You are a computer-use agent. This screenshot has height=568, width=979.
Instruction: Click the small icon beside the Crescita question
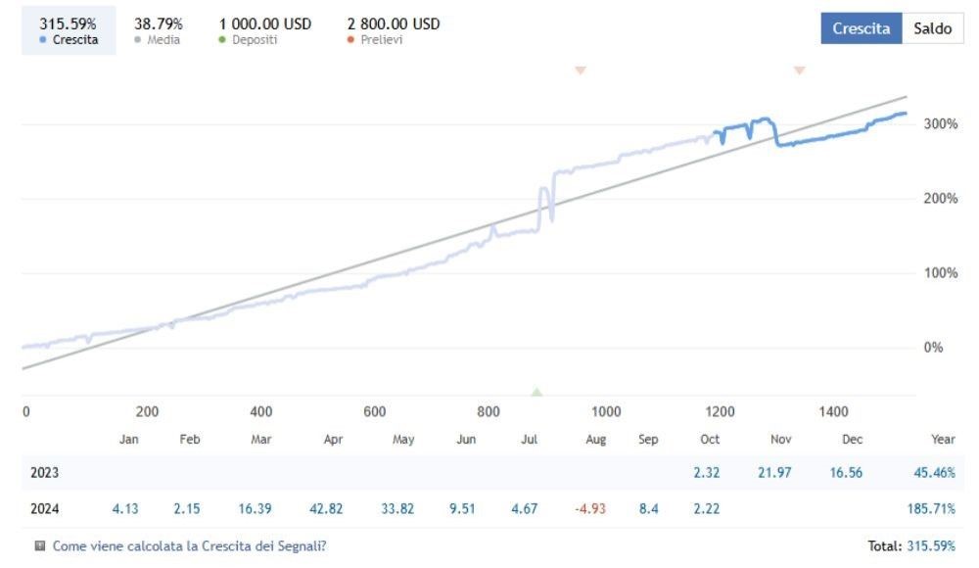click(x=40, y=545)
